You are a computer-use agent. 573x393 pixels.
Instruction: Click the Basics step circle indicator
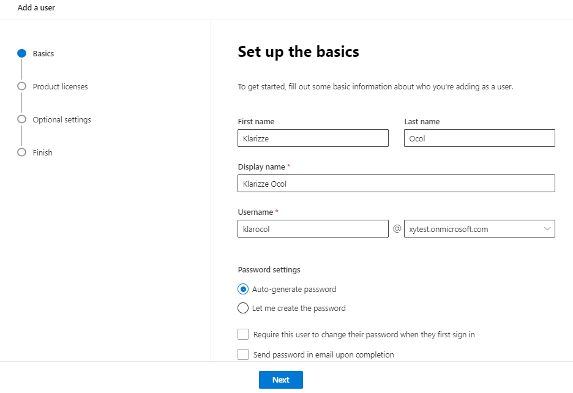pyautogui.click(x=22, y=53)
